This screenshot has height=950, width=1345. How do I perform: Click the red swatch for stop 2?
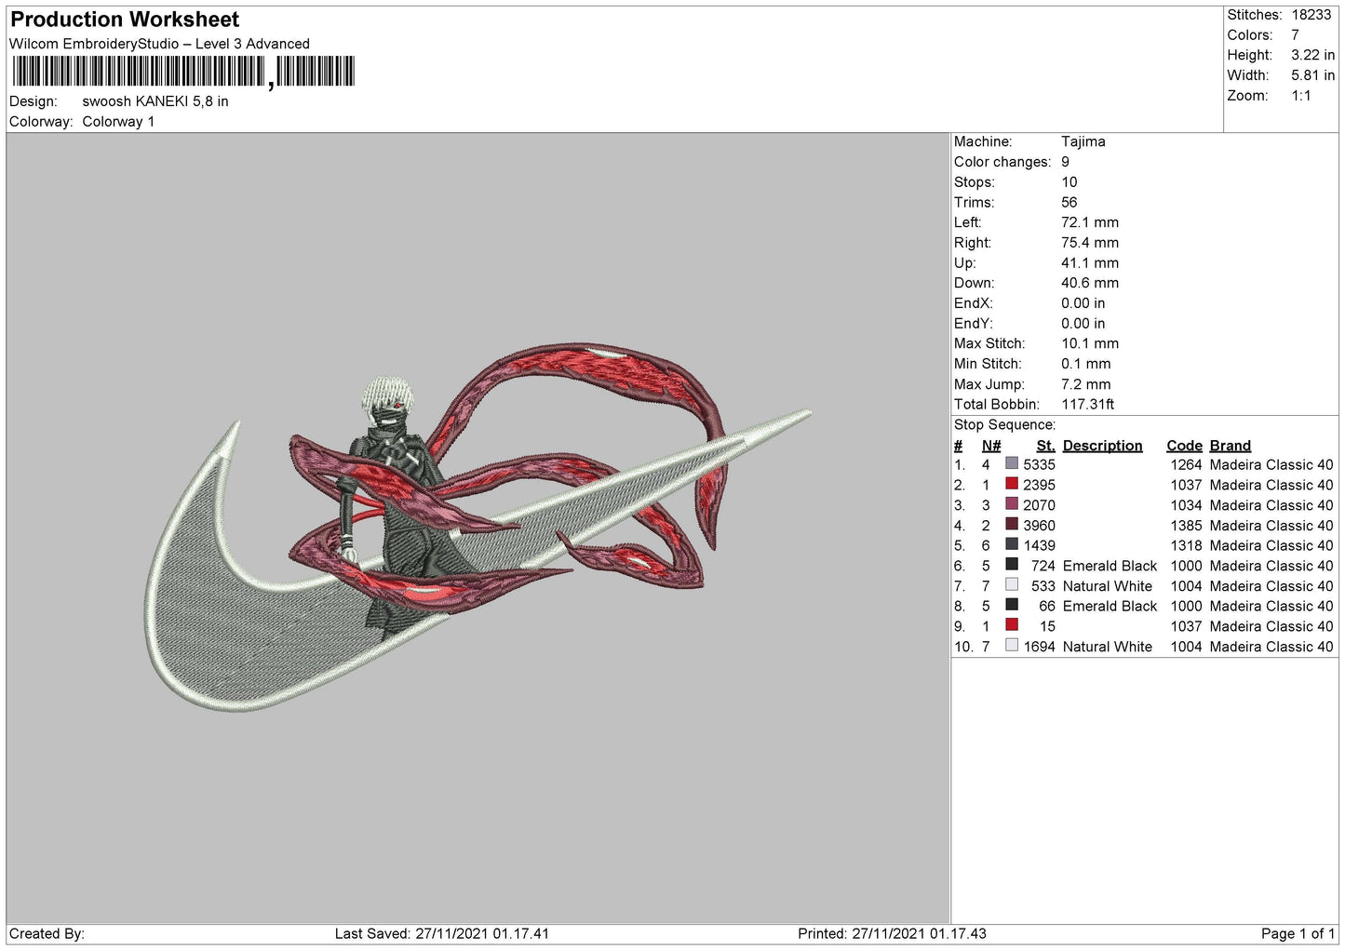[1012, 484]
